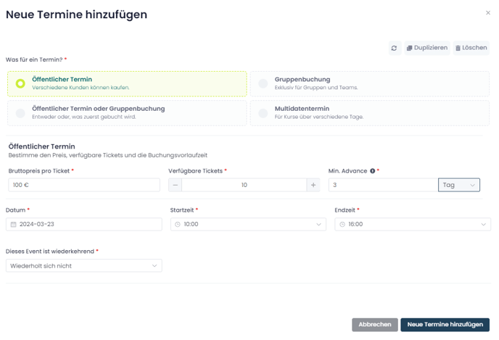
Task: Click the Min. Advance info icon
Action: [372, 171]
